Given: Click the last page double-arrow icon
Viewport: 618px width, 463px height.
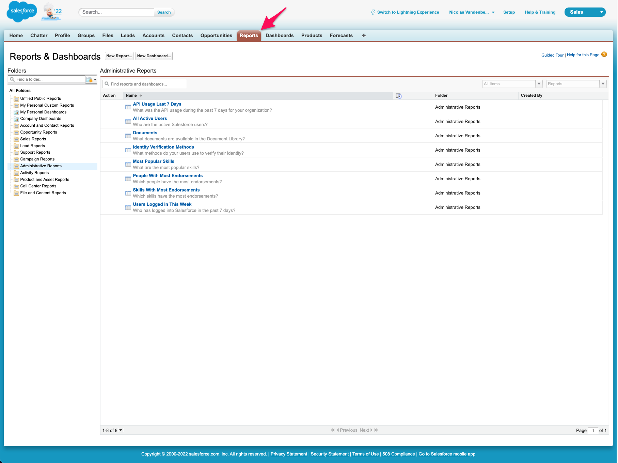Looking at the screenshot, I should click(376, 430).
